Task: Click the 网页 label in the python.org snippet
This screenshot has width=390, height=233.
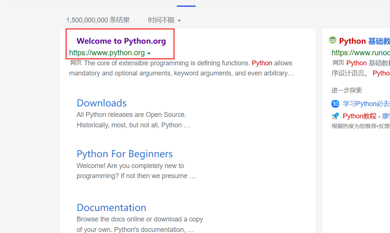Action: pyautogui.click(x=76, y=63)
